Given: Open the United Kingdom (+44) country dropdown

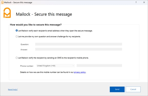Looking at the screenshot, I should click(56, 66).
